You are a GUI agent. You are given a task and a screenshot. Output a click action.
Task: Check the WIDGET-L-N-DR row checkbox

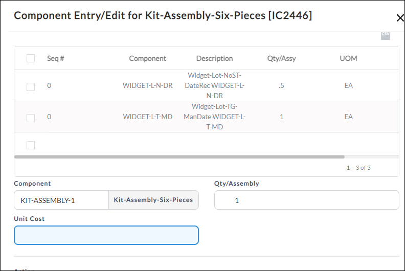click(31, 87)
